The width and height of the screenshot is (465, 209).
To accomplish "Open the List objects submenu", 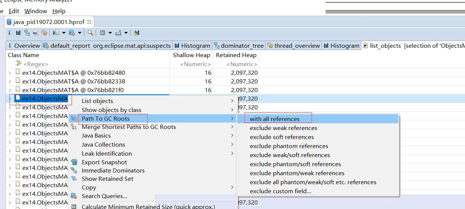I will click(153, 101).
